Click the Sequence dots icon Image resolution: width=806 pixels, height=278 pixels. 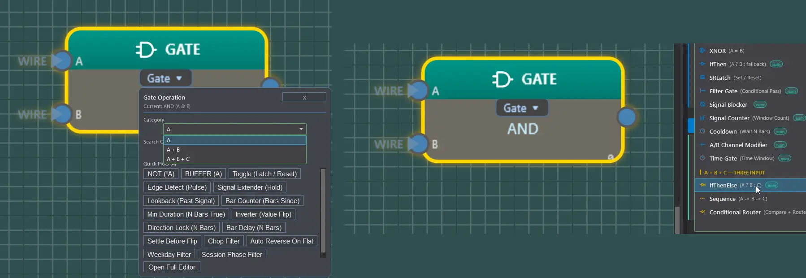(x=702, y=199)
